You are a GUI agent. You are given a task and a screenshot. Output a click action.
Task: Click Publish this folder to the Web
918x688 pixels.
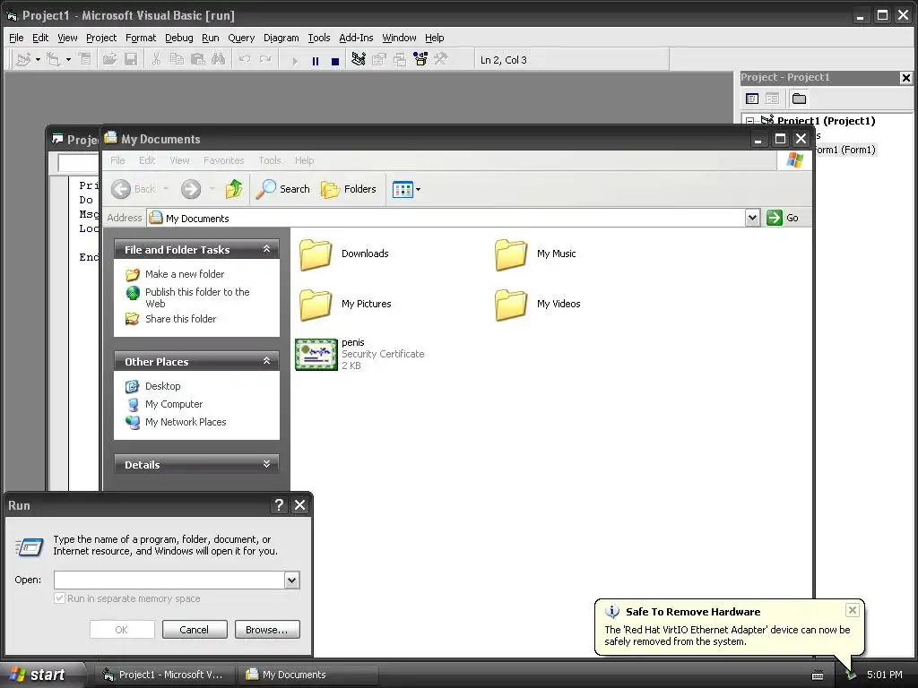[x=197, y=297]
